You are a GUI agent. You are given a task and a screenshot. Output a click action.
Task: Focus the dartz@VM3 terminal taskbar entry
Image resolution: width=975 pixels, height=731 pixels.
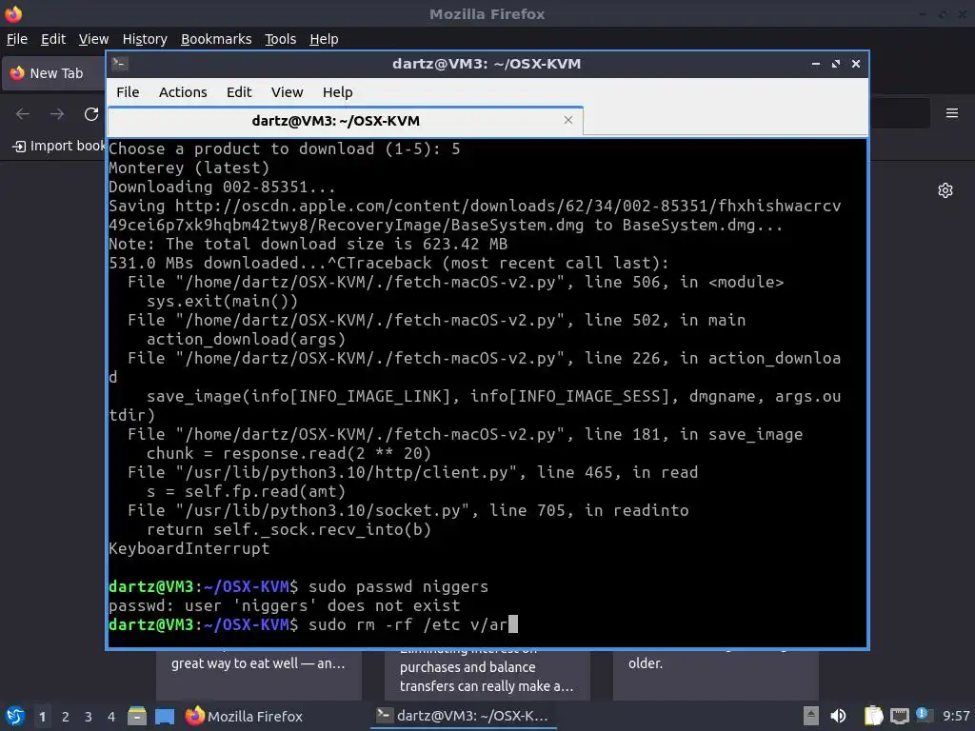464,716
